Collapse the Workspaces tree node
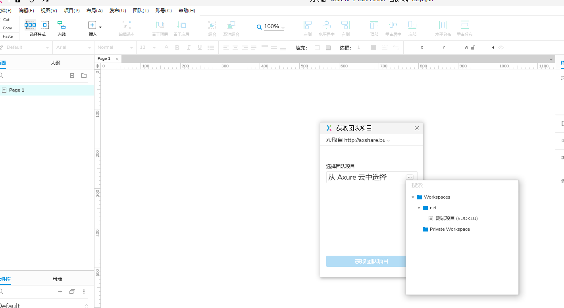 pyautogui.click(x=413, y=197)
